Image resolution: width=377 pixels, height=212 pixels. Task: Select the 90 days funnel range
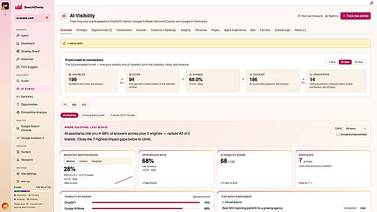pos(359,62)
